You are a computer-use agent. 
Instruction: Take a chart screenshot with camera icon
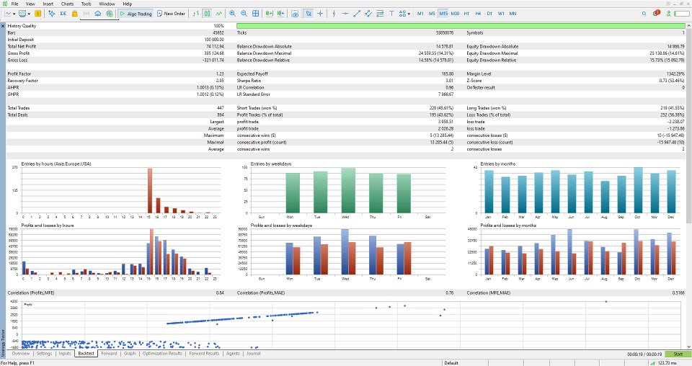(295, 14)
